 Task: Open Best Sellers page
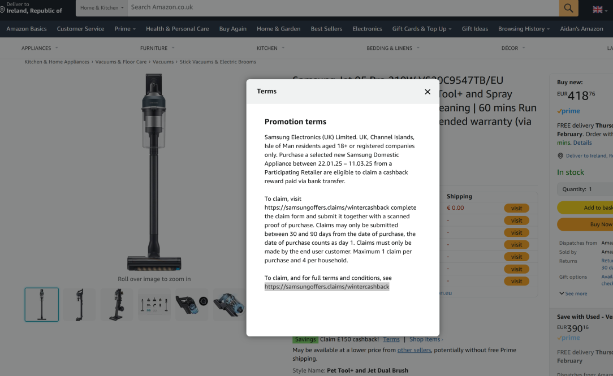click(326, 29)
